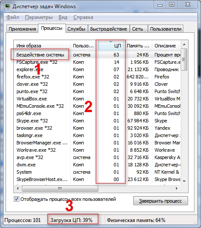Sort by the 'Память' column header
This screenshot has width=201, height=228.
(138, 46)
